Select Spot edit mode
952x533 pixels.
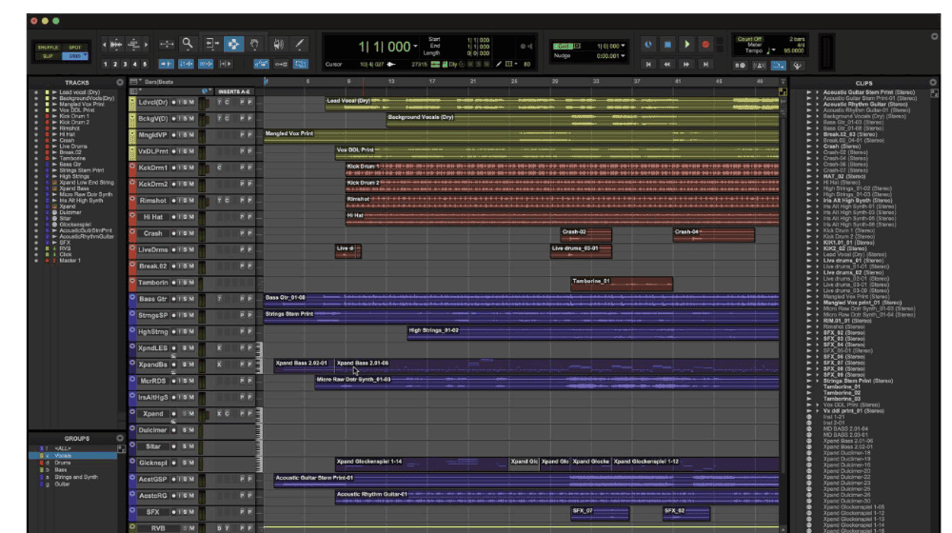(74, 47)
